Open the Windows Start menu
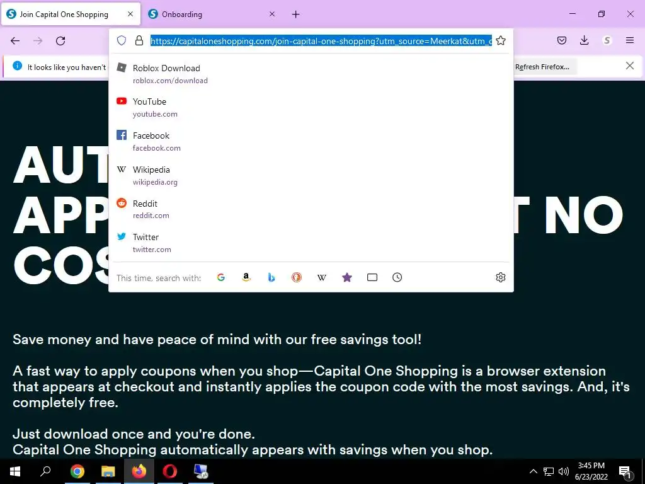 click(15, 471)
